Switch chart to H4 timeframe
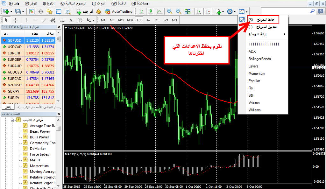Screen dimensions: 326x189 pos(148,20)
